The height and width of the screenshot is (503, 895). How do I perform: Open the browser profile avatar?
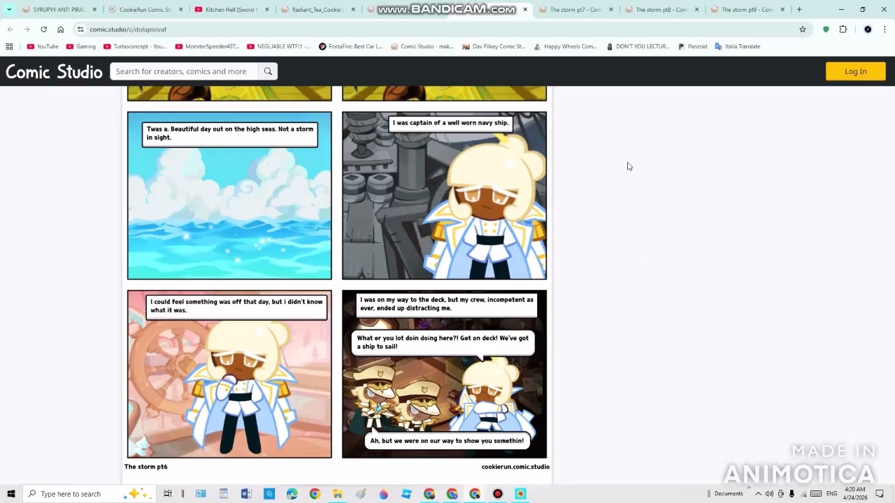click(x=868, y=29)
